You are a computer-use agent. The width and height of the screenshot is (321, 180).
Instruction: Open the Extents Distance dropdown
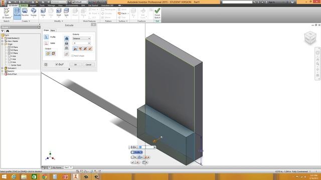[81, 38]
